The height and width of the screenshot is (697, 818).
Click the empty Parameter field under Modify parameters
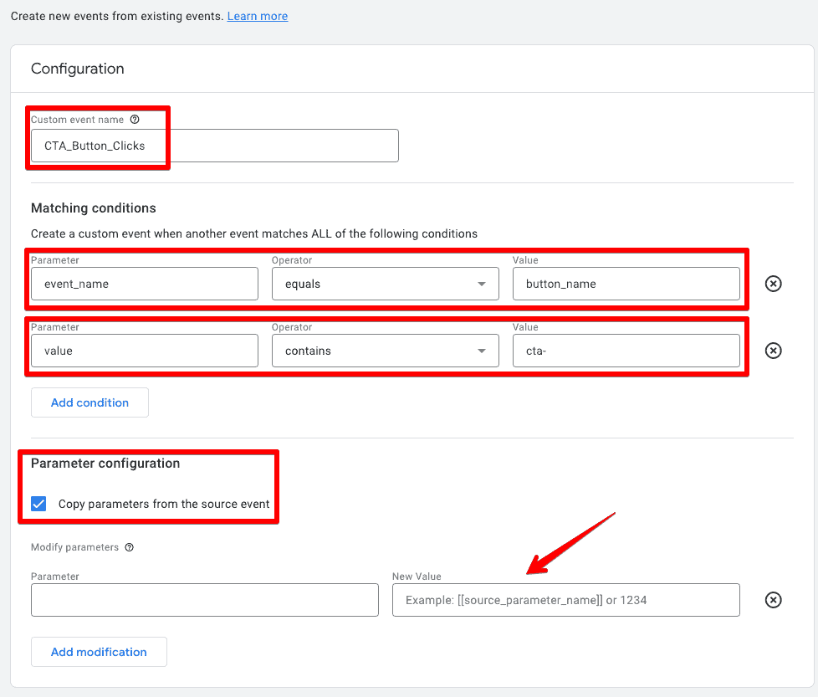pyautogui.click(x=204, y=600)
